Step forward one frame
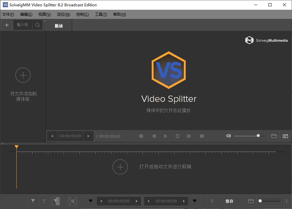 189,136
